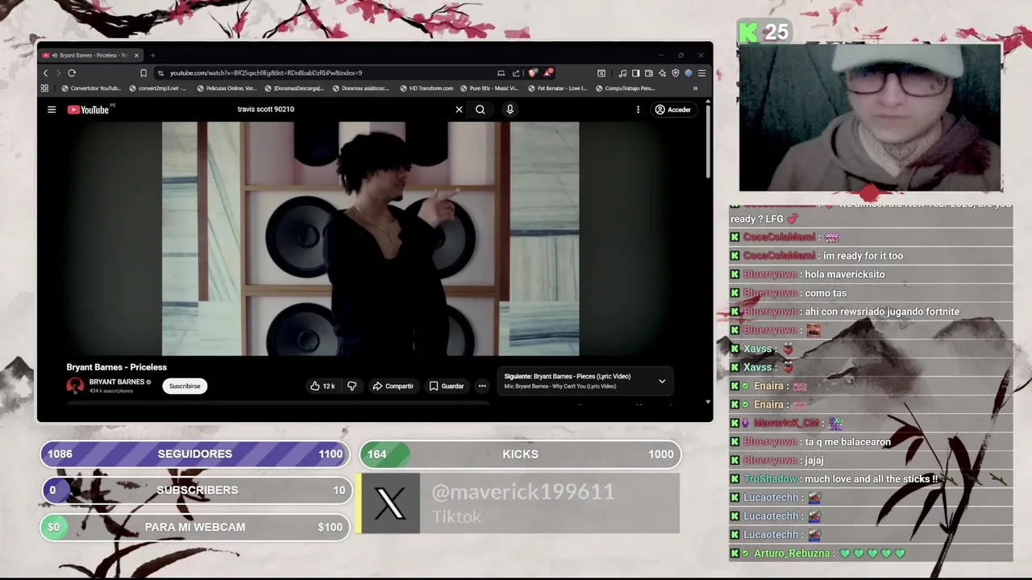Click the YouTube page vertical scrollbar

[x=708, y=141]
